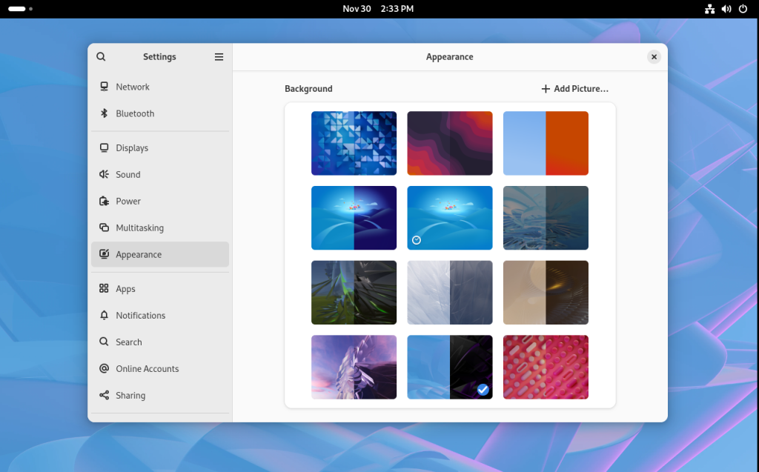Click the Power battery icon

pyautogui.click(x=104, y=202)
